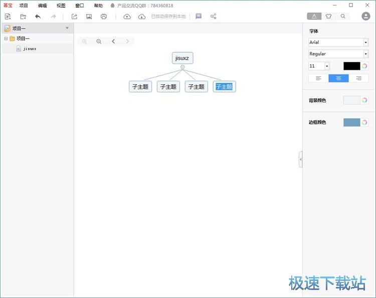This screenshot has height=298, width=376.
Task: Open the Regular font style dropdown
Action: click(365, 54)
